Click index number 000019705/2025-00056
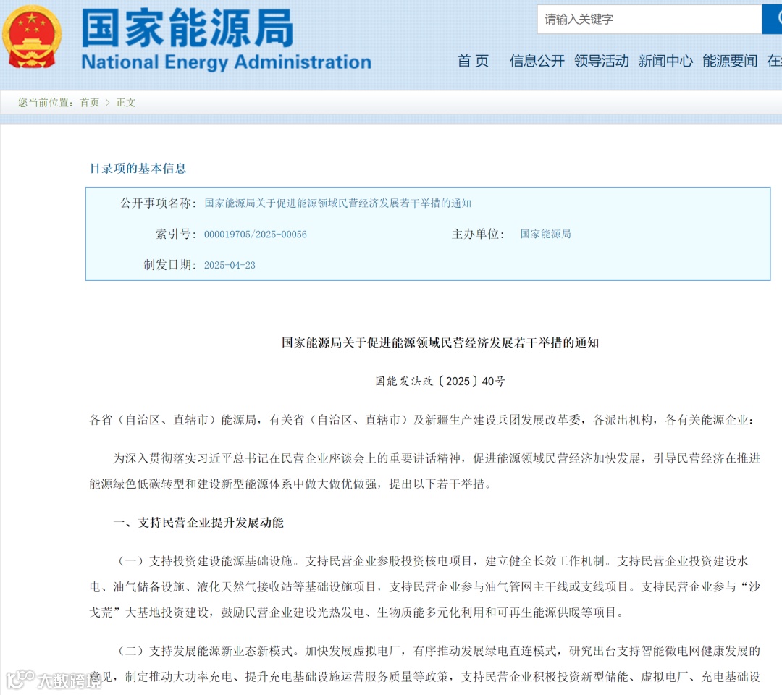The width and height of the screenshot is (782, 695). [256, 235]
